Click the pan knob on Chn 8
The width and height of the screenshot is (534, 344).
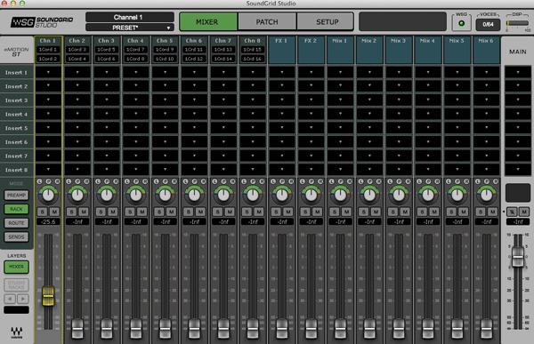coord(253,195)
